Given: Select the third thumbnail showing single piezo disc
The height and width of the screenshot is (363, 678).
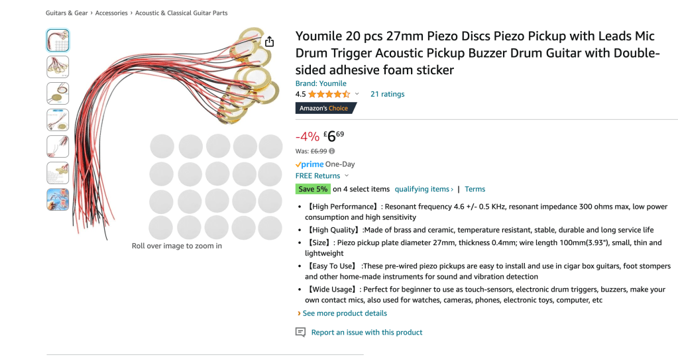Looking at the screenshot, I should pos(58,93).
